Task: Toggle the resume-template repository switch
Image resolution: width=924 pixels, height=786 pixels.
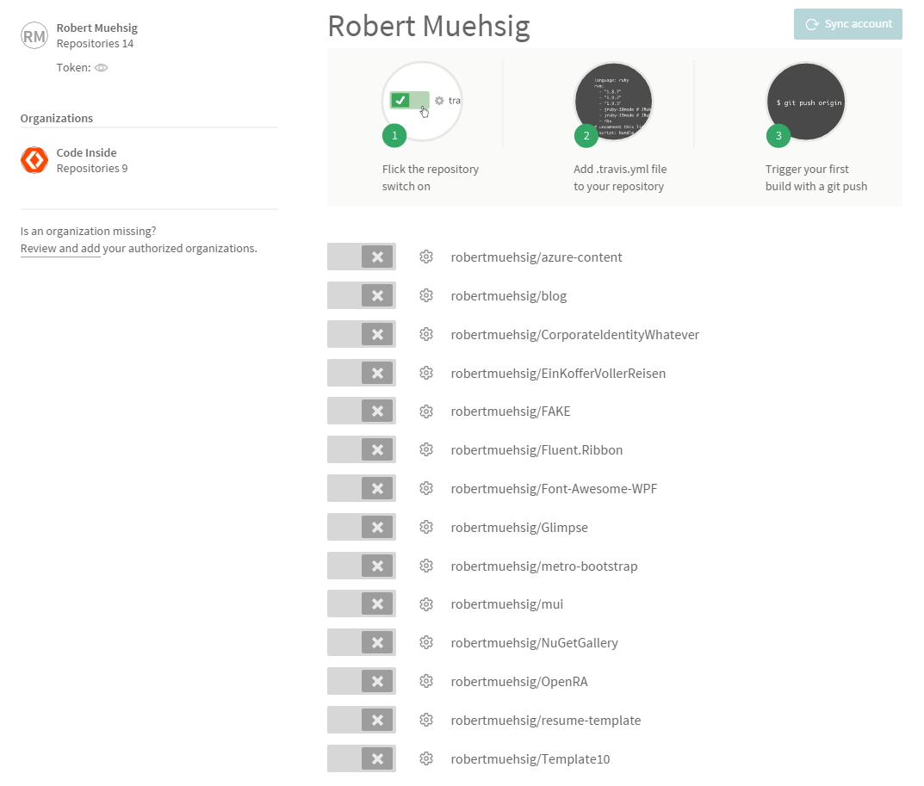Action: (x=361, y=720)
